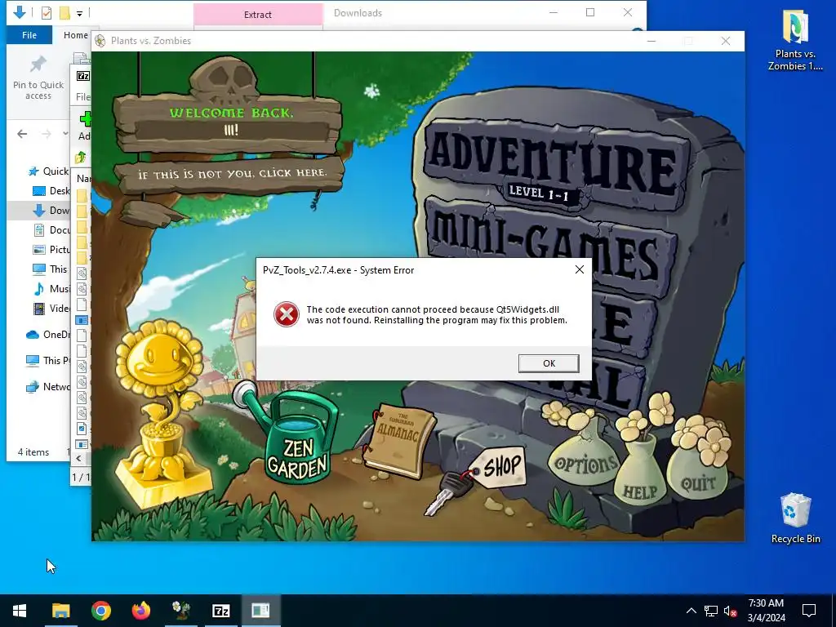The width and height of the screenshot is (836, 627).
Task: Select OneDrive in Explorer sidebar
Action: [48, 334]
